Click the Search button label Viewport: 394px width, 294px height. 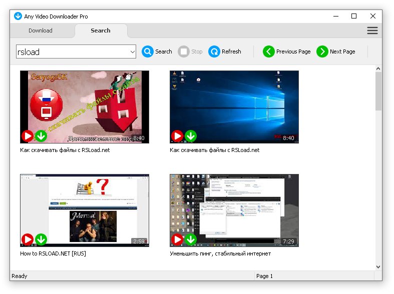click(x=164, y=51)
